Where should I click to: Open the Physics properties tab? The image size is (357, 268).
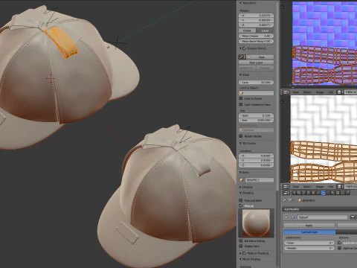pos(347,193)
